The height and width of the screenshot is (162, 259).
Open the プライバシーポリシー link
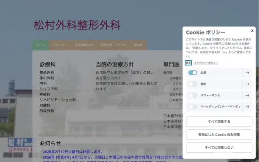point(206,63)
